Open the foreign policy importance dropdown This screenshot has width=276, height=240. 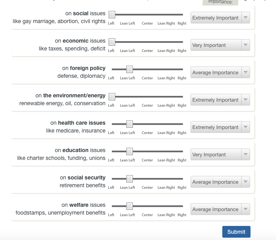click(x=220, y=73)
